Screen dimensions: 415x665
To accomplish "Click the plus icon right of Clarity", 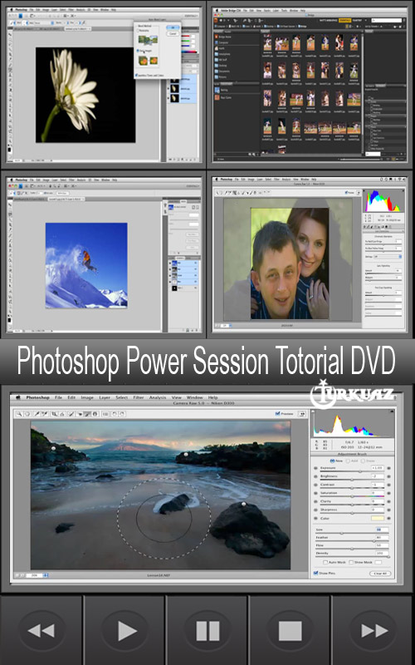I will [x=388, y=501].
